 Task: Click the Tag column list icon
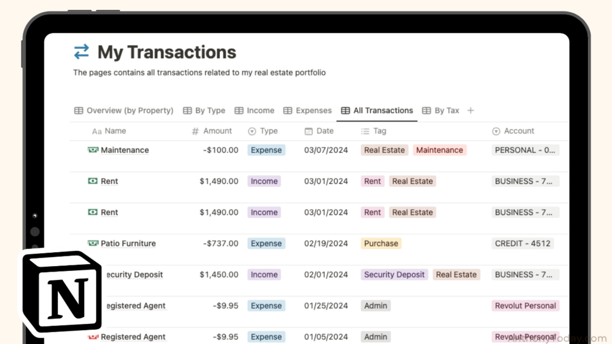point(365,131)
